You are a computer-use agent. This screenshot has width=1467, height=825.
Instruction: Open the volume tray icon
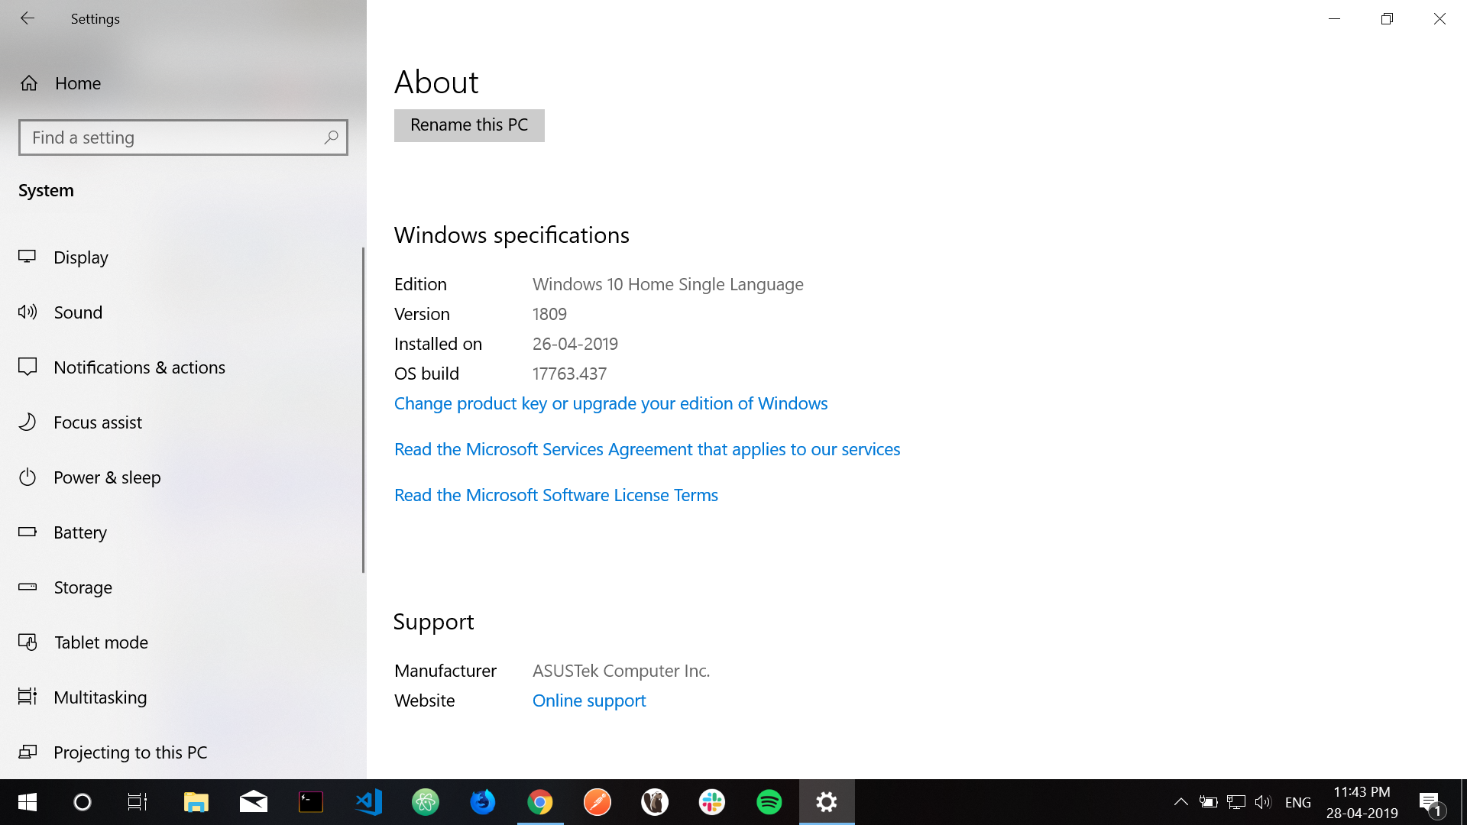click(x=1263, y=802)
